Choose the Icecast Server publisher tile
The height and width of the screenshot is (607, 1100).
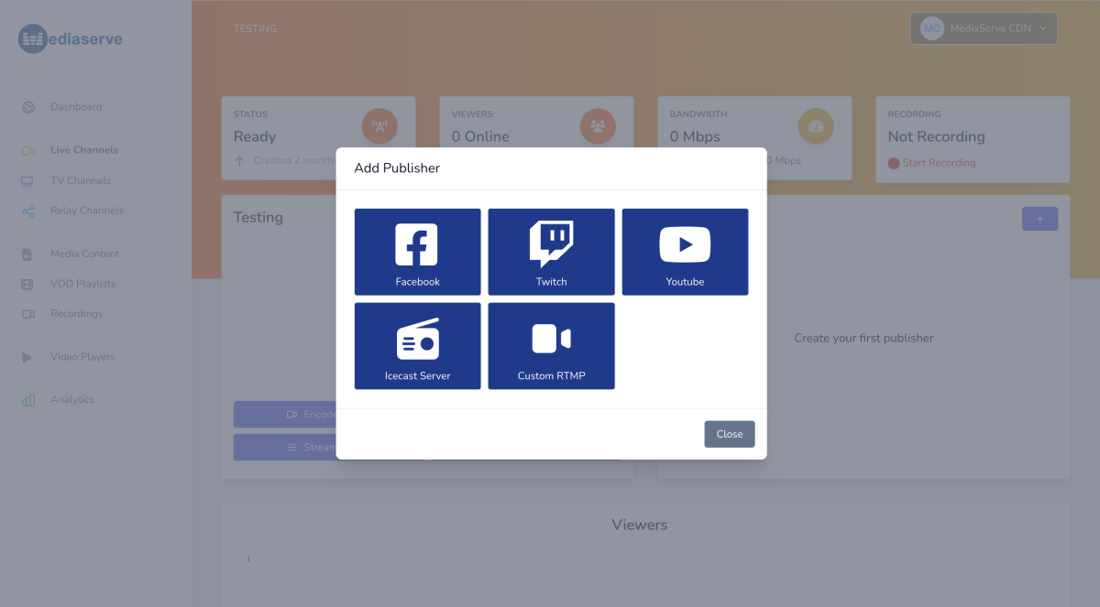(417, 346)
